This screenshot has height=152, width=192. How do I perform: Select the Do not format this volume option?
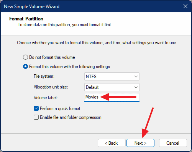(25, 57)
